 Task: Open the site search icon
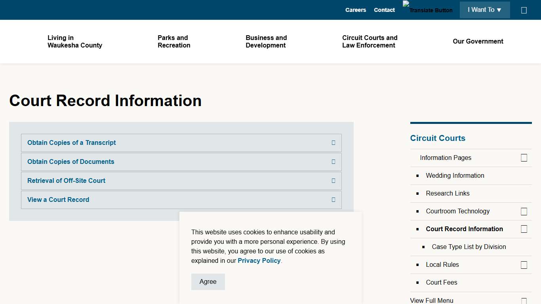click(x=524, y=10)
